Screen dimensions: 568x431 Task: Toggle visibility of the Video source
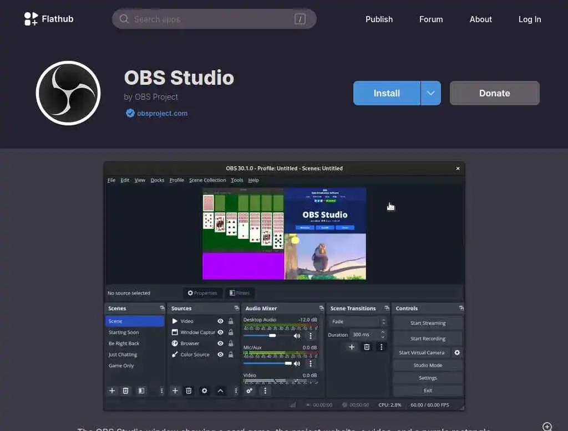220,321
